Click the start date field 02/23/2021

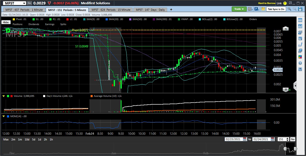[x=233, y=139]
